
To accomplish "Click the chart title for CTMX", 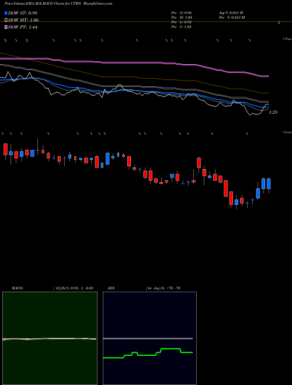I will coord(58,3).
